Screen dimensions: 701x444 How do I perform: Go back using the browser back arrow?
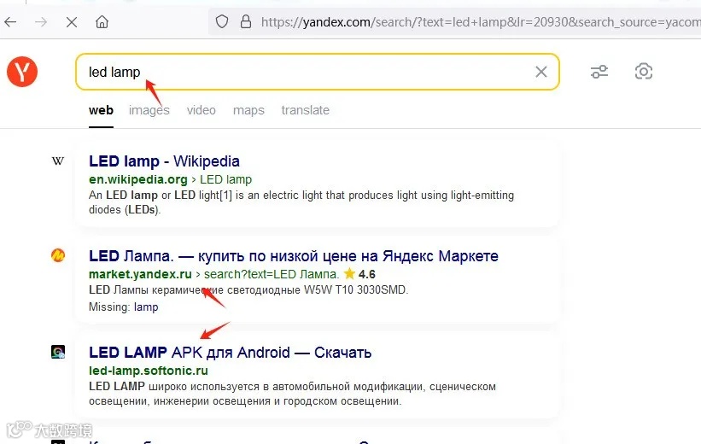[11, 22]
